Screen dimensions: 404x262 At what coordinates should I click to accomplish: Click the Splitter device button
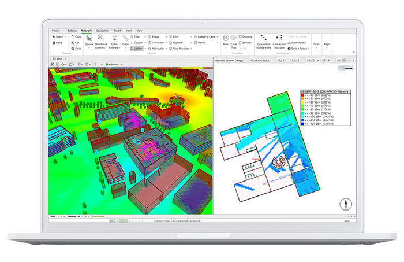click(x=137, y=49)
